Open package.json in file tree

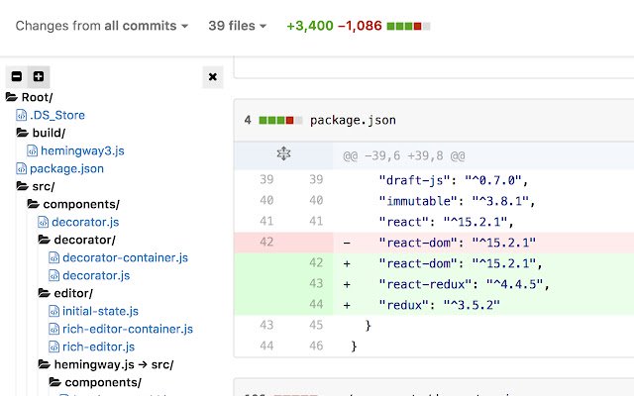pyautogui.click(x=66, y=168)
